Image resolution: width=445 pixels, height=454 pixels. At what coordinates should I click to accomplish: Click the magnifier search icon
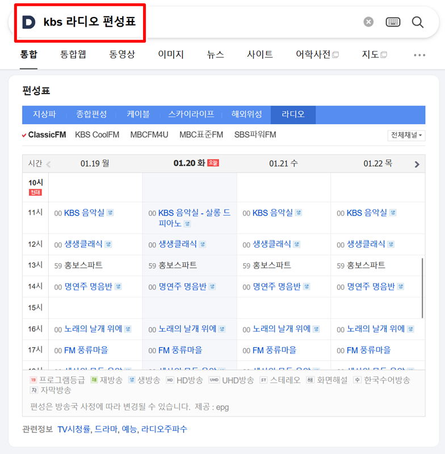(418, 22)
